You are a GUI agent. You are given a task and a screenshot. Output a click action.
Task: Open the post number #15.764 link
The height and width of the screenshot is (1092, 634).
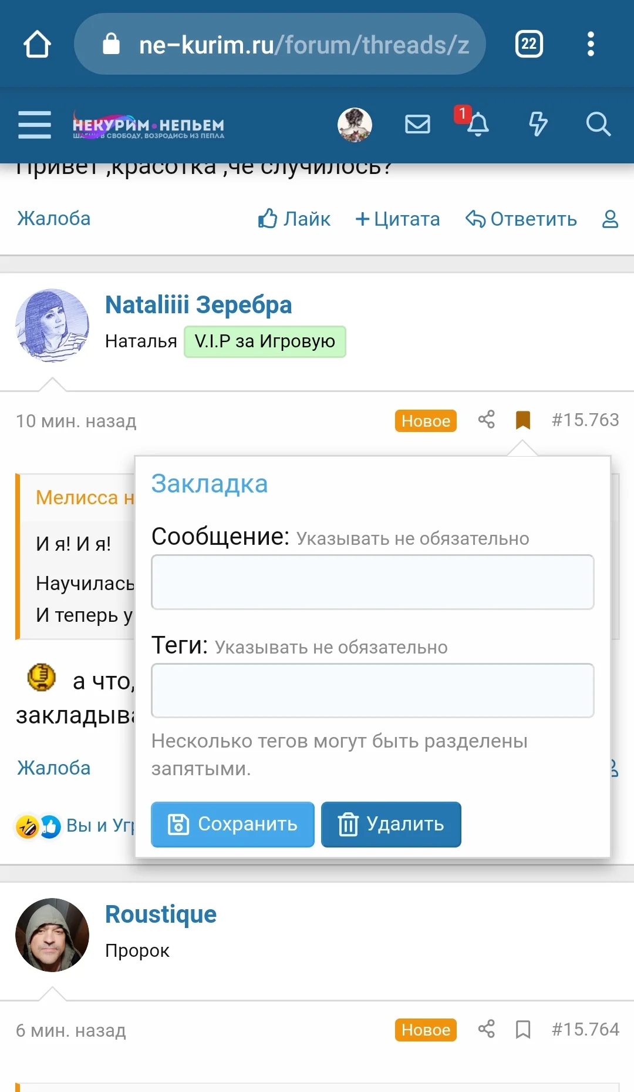pyautogui.click(x=585, y=1029)
